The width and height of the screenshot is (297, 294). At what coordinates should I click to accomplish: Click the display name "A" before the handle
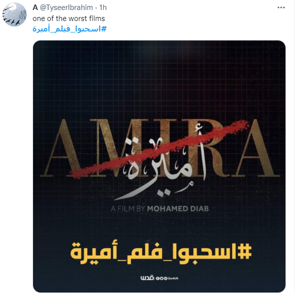tap(35, 7)
